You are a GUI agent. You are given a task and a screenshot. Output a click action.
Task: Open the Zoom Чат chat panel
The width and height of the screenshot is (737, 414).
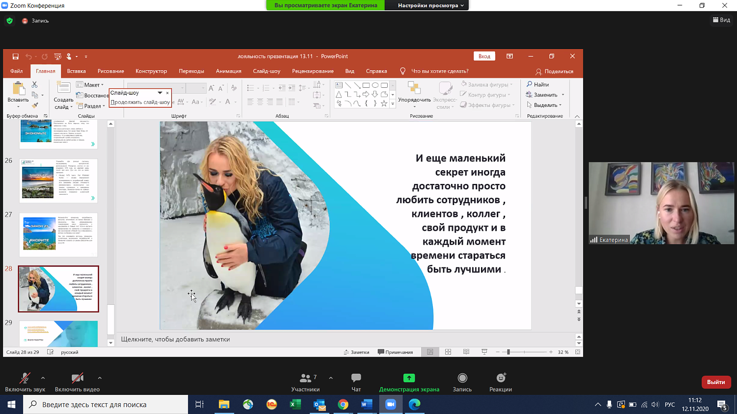pos(356,383)
